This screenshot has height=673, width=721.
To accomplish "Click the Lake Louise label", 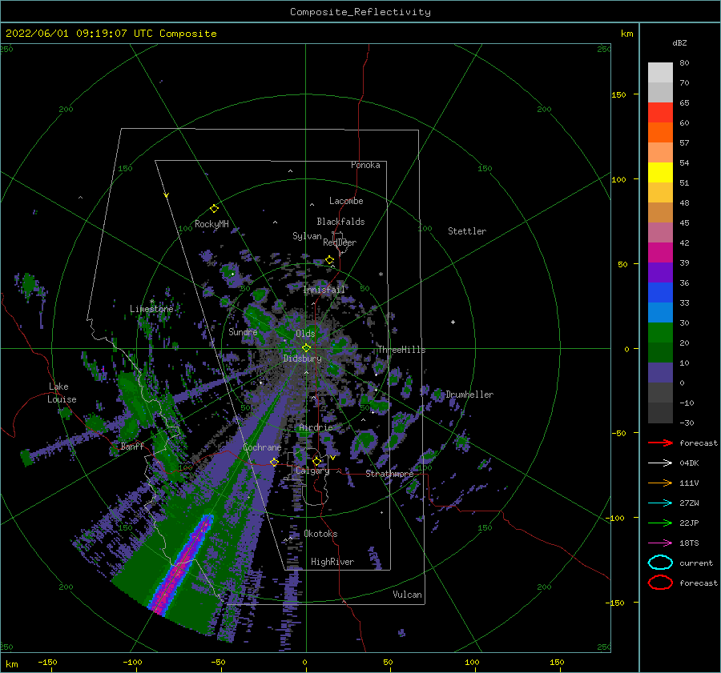I will click(62, 393).
